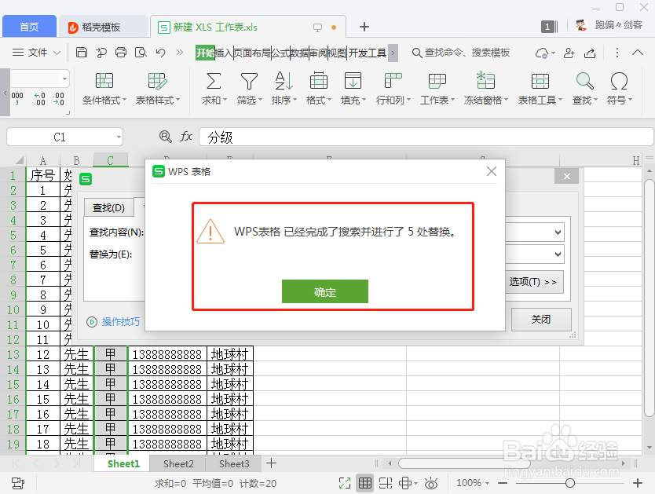The image size is (655, 494).
Task: Select the Start (开始) ribbon tab
Action: [205, 53]
